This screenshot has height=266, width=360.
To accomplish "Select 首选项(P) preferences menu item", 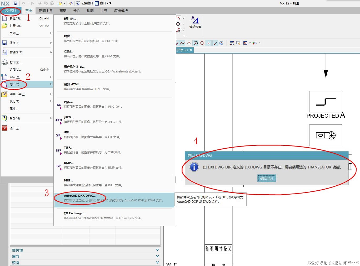I will tap(27, 53).
